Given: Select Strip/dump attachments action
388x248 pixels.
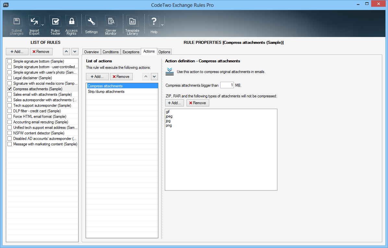Looking at the screenshot, I should [122, 92].
